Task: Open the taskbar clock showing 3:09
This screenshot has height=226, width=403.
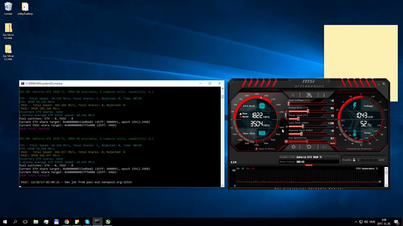Action: (384, 222)
